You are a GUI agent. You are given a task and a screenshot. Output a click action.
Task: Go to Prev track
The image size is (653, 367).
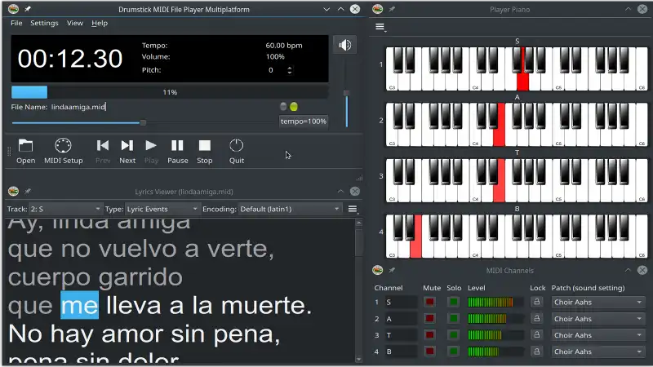point(103,151)
